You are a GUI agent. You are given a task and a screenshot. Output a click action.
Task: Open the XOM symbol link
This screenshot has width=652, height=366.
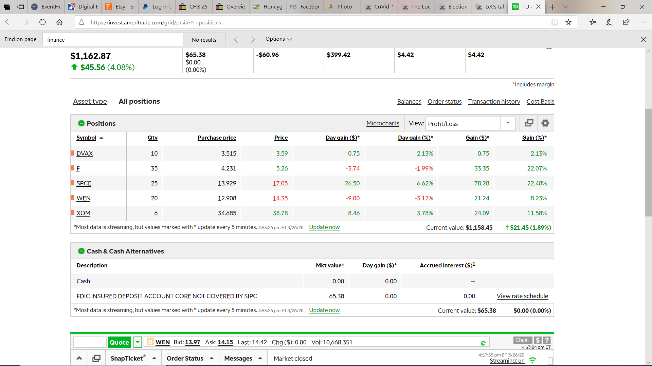click(84, 213)
